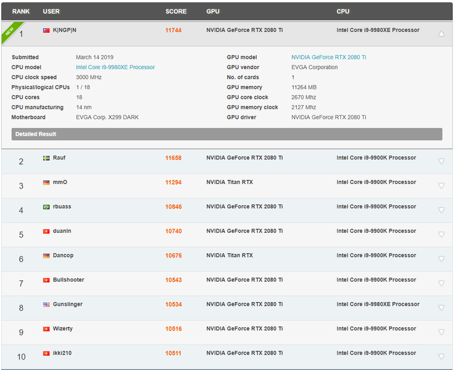Viewport: 454px width, 370px height.
Task: Click the flag icon beside user K|NGP|N
Action: coord(46,30)
